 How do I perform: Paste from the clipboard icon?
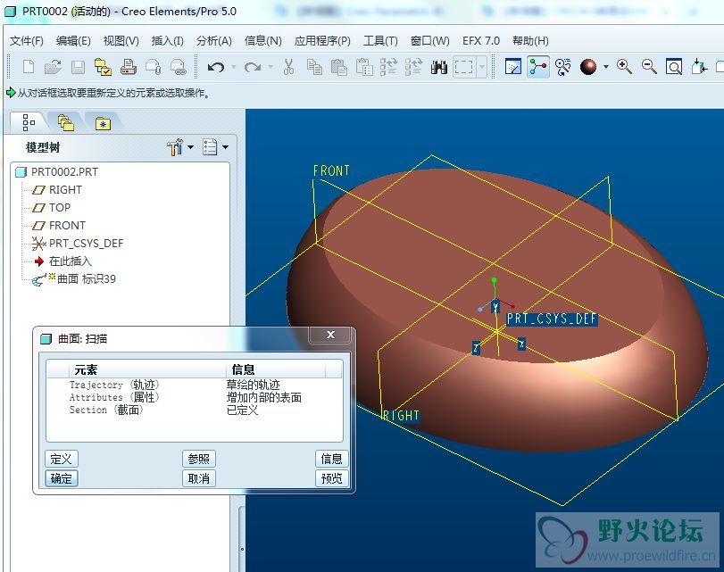(x=339, y=68)
